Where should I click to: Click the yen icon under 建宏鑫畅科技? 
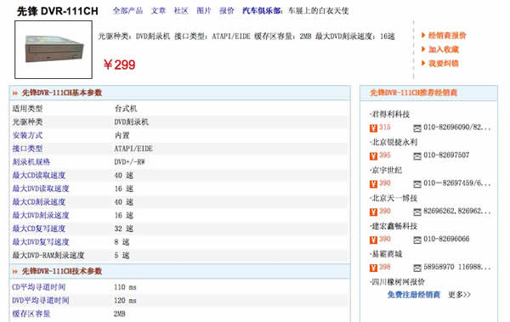pos(373,240)
